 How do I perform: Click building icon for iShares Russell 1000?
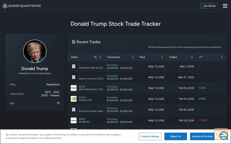pyautogui.click(x=74, y=77)
